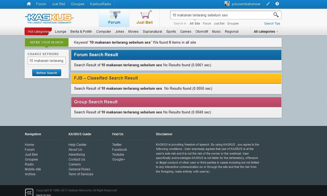Open Jual Beli in the top blue bar
The width and height of the screenshot is (327, 196).
(x=58, y=4)
